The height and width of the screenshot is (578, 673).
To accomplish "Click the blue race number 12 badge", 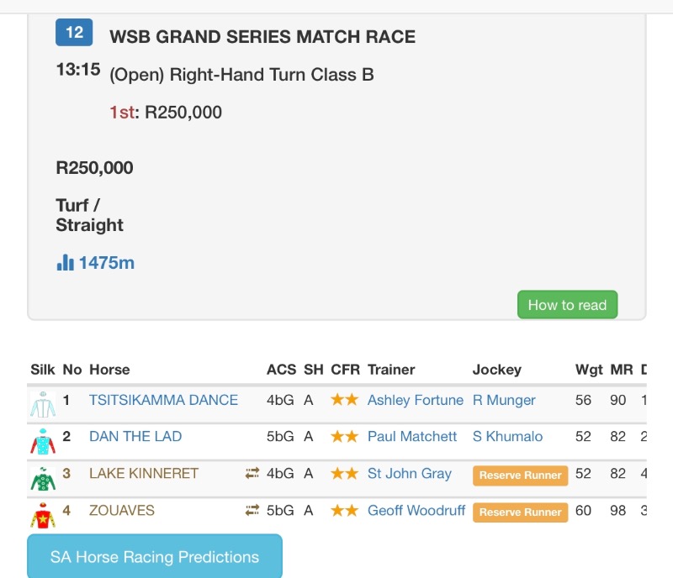I will pyautogui.click(x=74, y=33).
